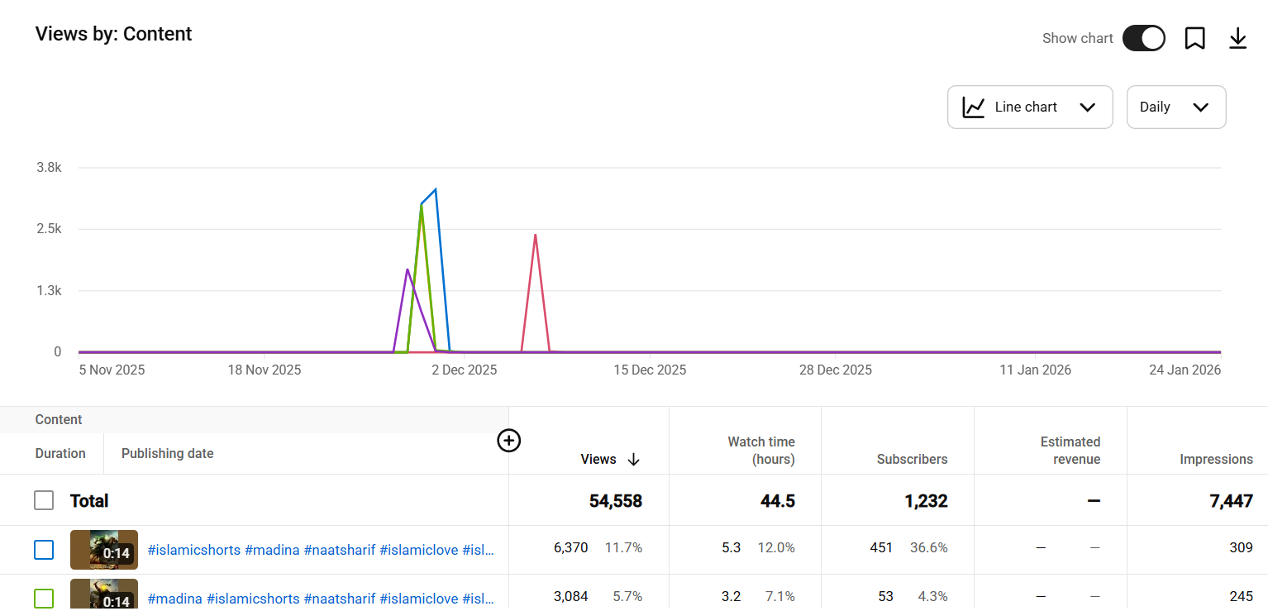The image size is (1268, 611).
Task: Click the download arrow icon
Action: (1237, 38)
